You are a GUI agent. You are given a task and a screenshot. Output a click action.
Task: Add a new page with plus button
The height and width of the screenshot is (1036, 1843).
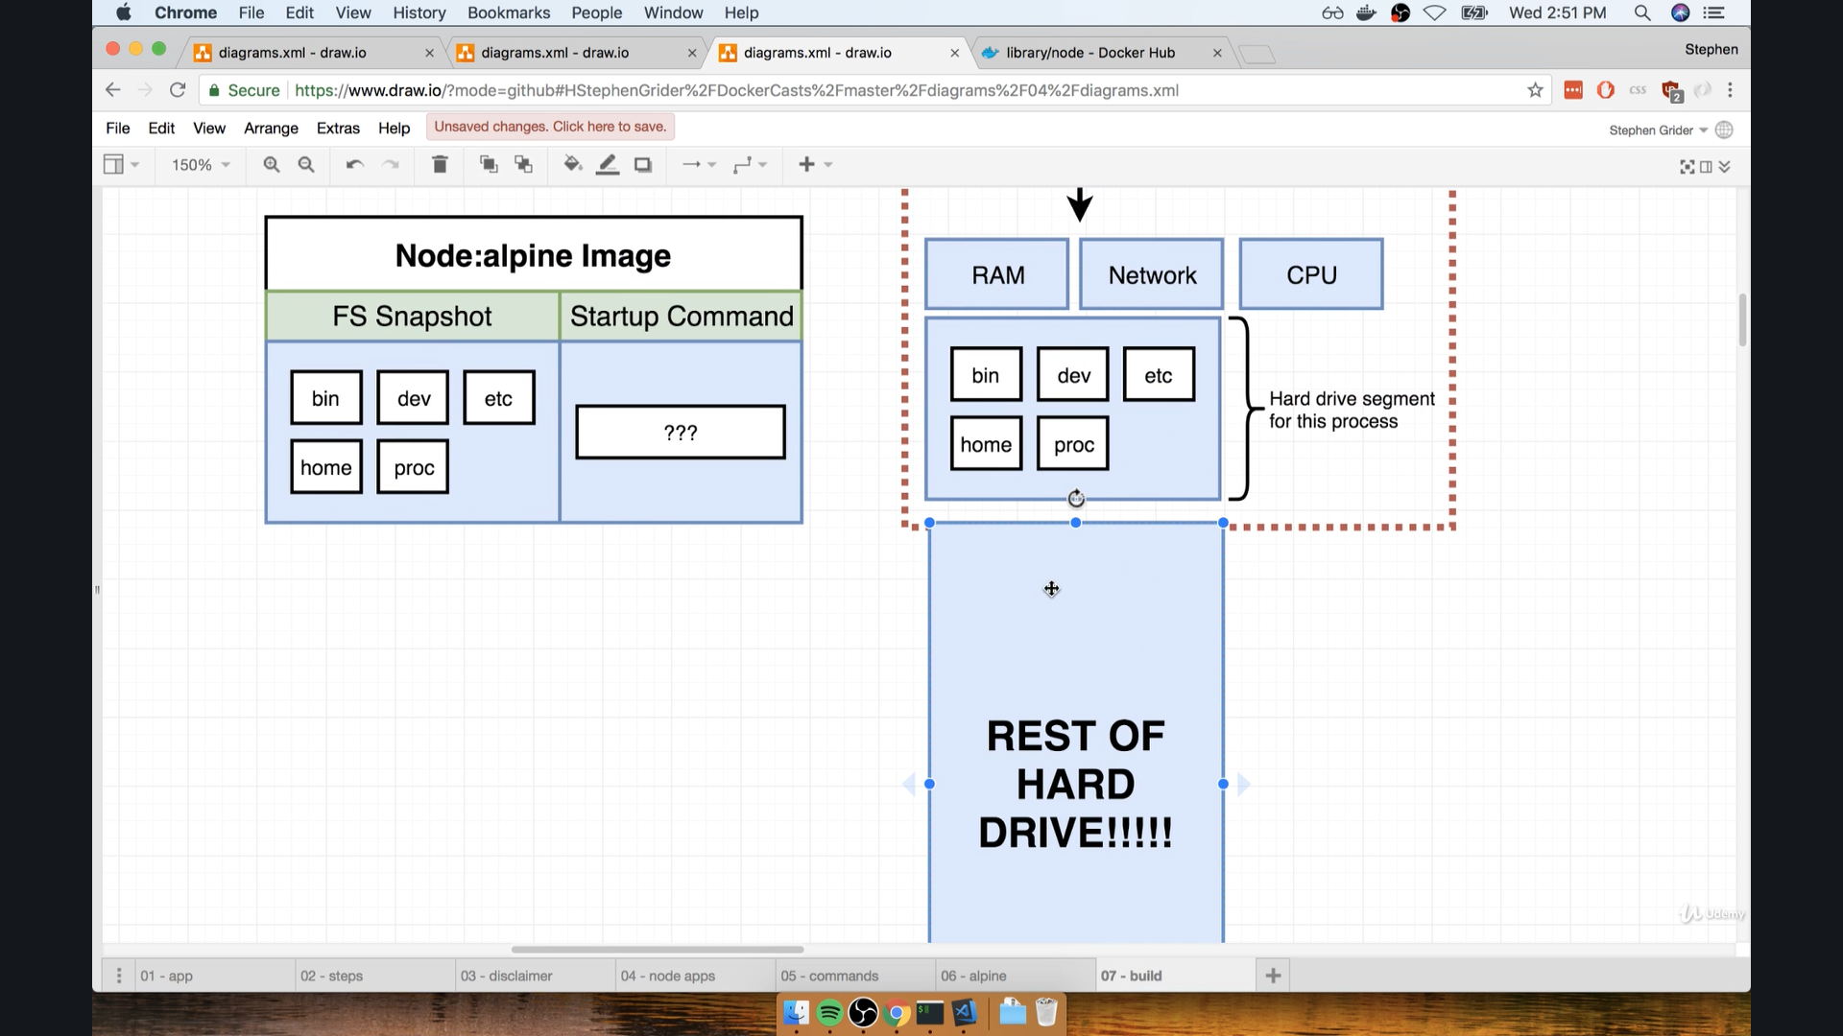[1273, 976]
